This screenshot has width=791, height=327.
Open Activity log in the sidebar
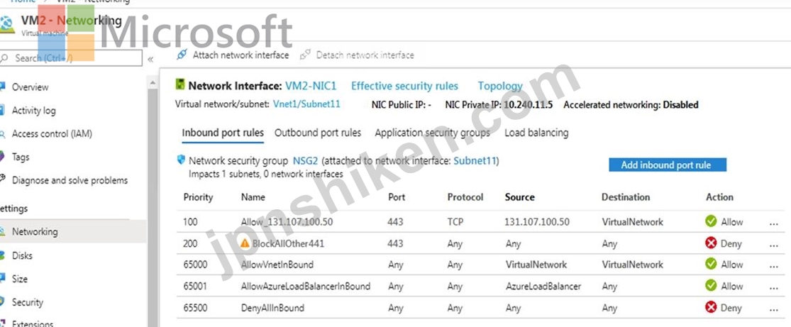[x=34, y=110]
